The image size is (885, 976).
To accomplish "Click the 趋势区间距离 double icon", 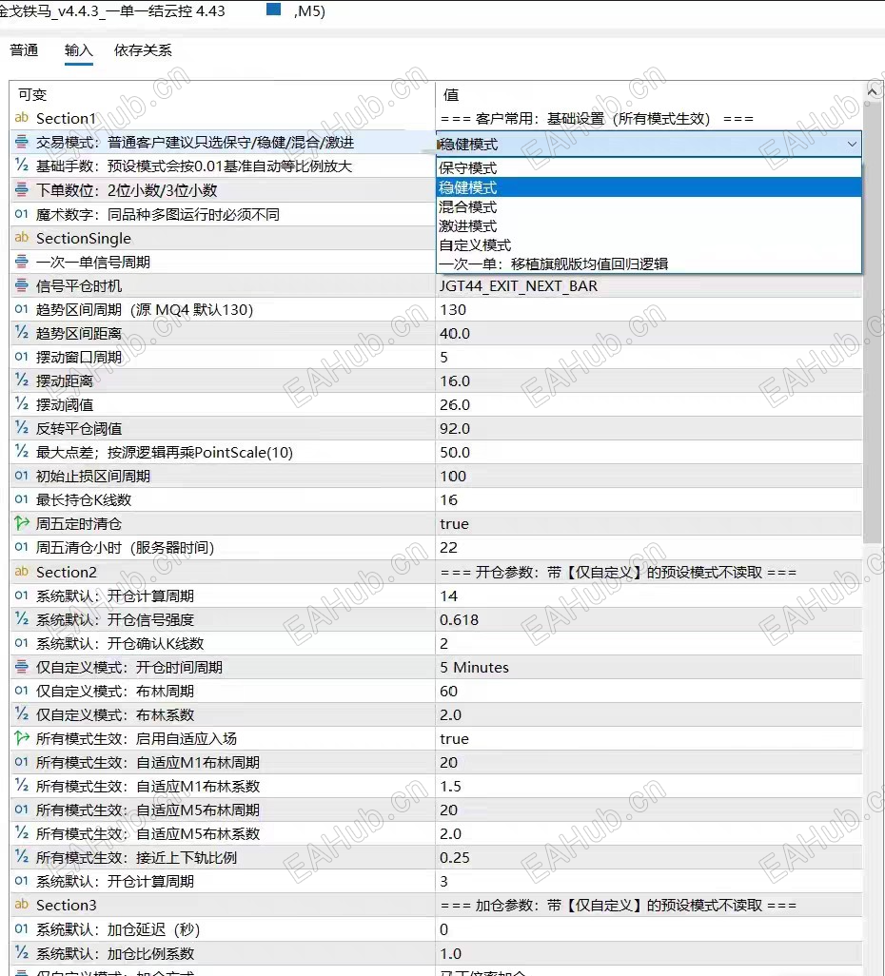I will coord(22,333).
